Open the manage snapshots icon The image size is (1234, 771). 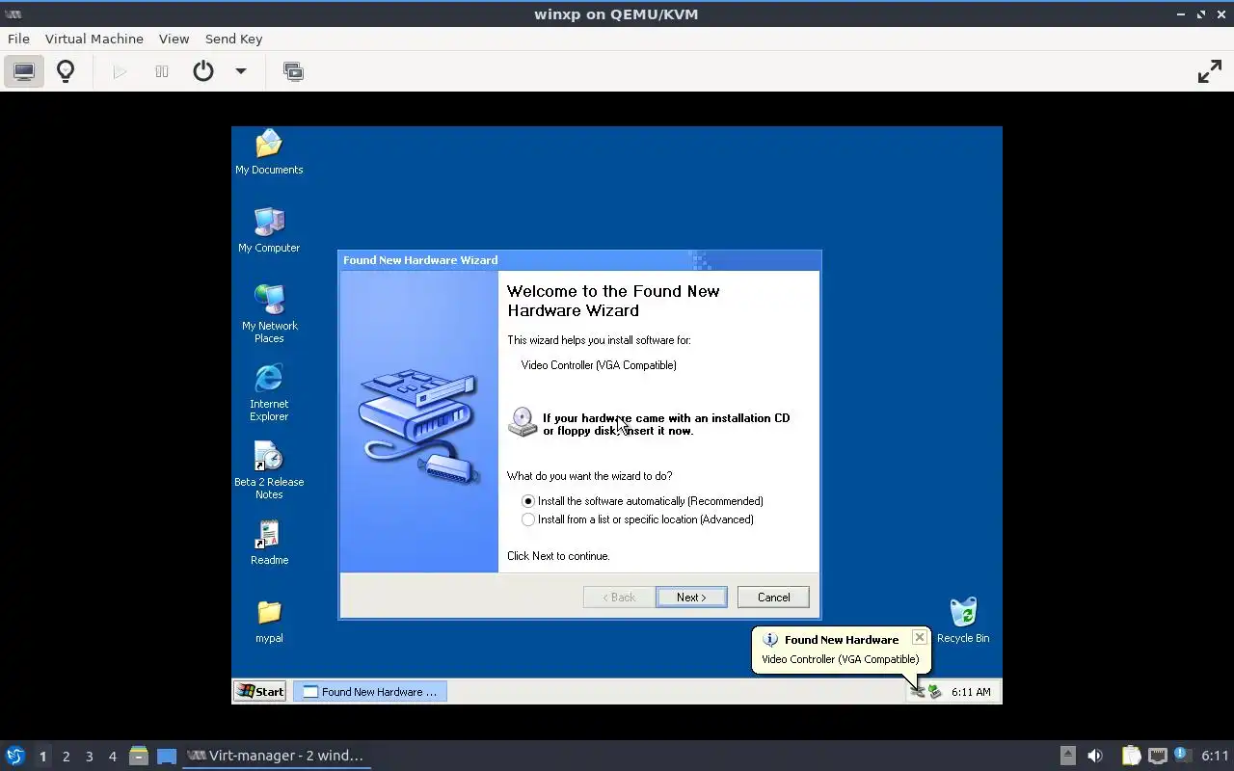293,71
